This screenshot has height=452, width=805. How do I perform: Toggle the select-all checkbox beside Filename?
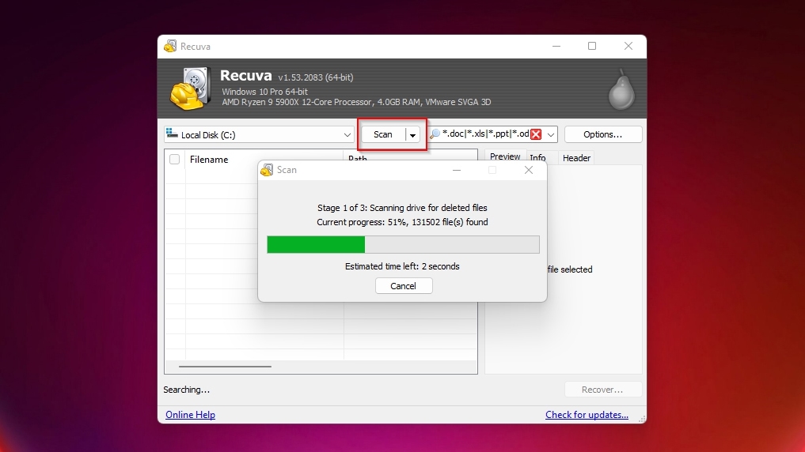(175, 160)
